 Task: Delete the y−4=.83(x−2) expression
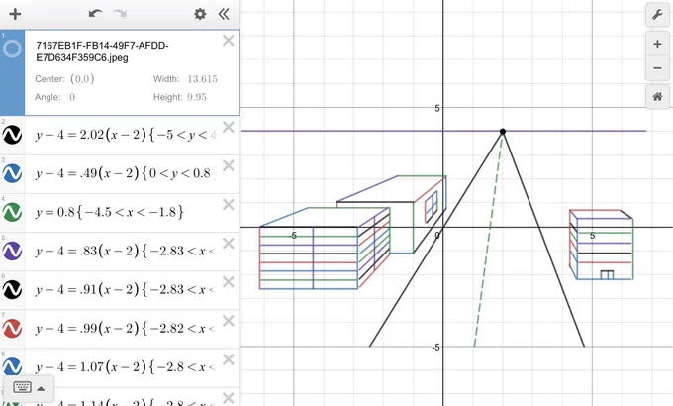229,244
